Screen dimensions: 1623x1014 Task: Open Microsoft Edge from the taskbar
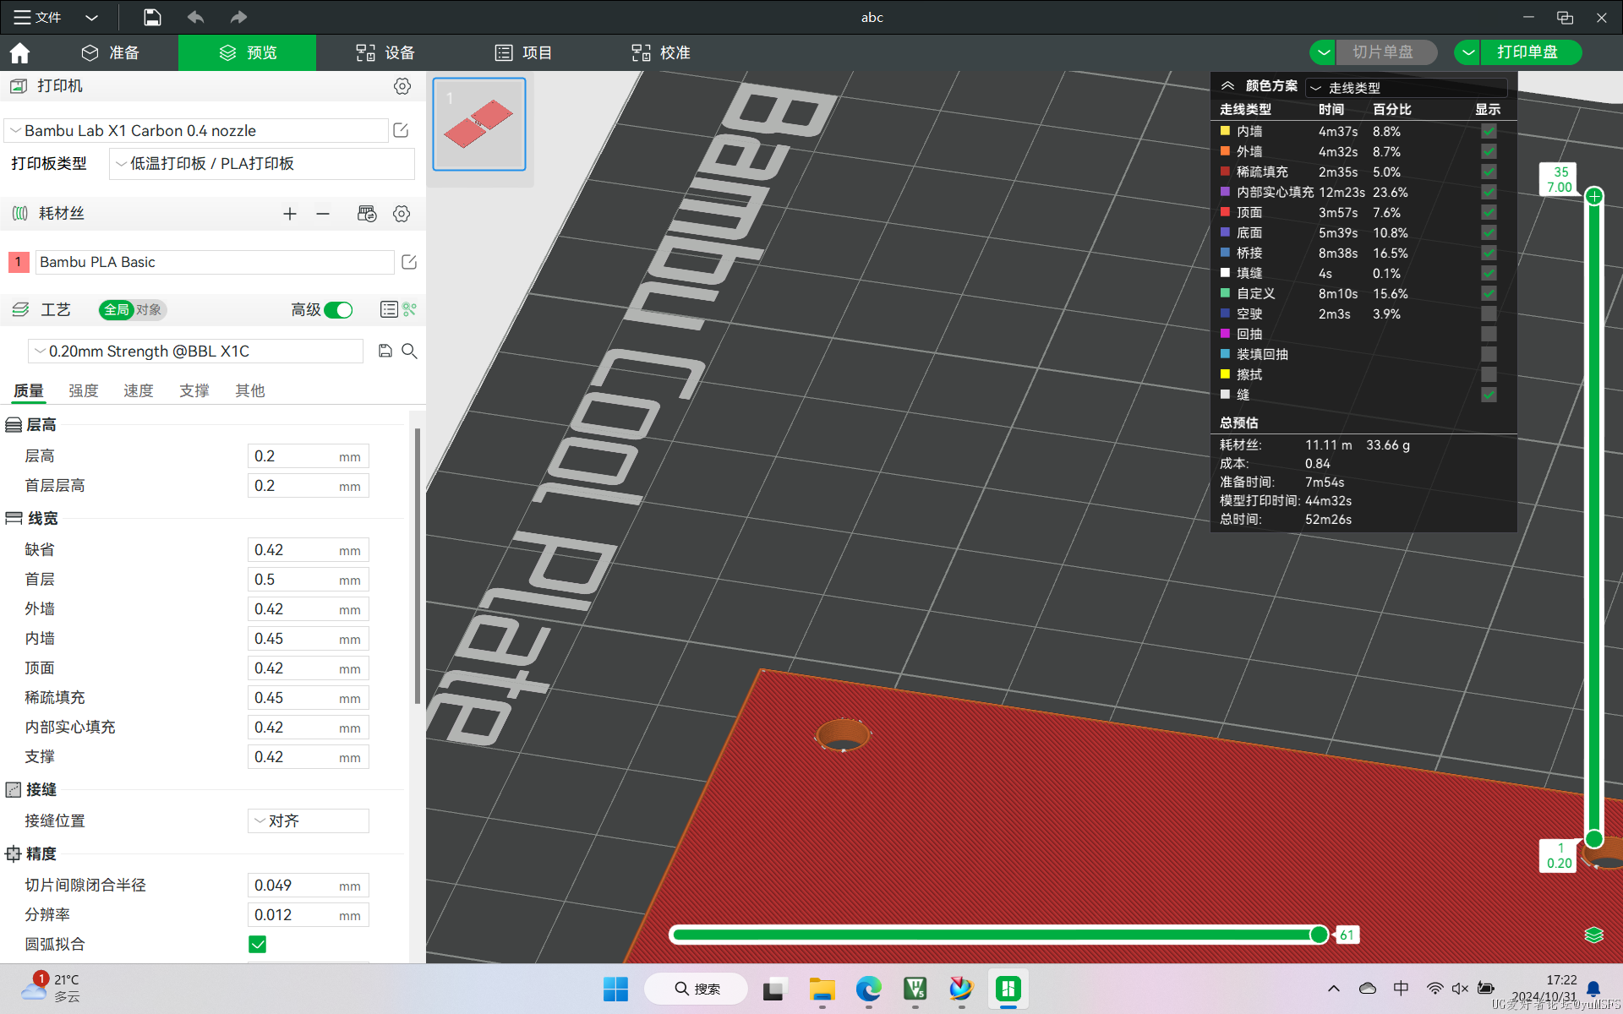(x=868, y=989)
